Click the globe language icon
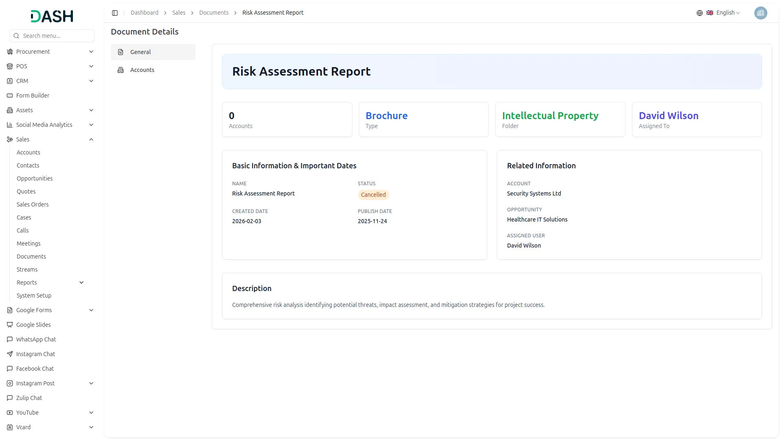 coord(700,13)
